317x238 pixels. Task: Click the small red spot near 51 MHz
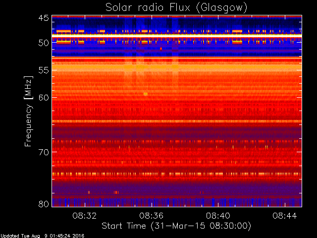coord(161,49)
